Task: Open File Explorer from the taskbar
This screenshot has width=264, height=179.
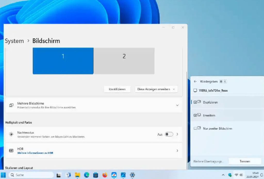Action: pos(77,175)
